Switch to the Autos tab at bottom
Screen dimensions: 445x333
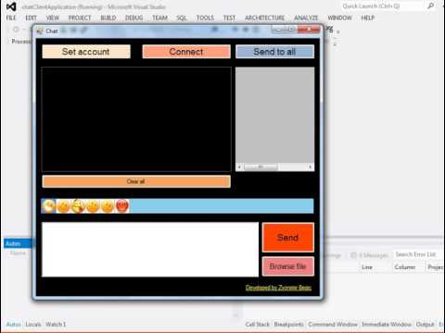(x=13, y=325)
